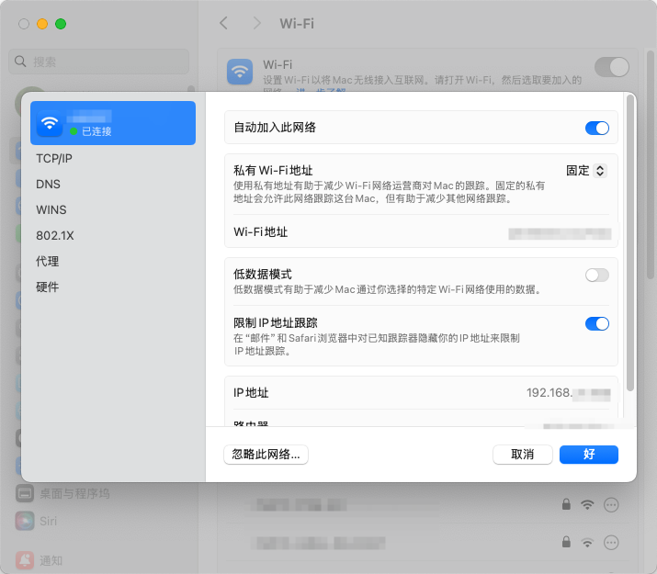The width and height of the screenshot is (657, 574).
Task: Click the dialog's vertical scrollbar
Action: [x=629, y=242]
